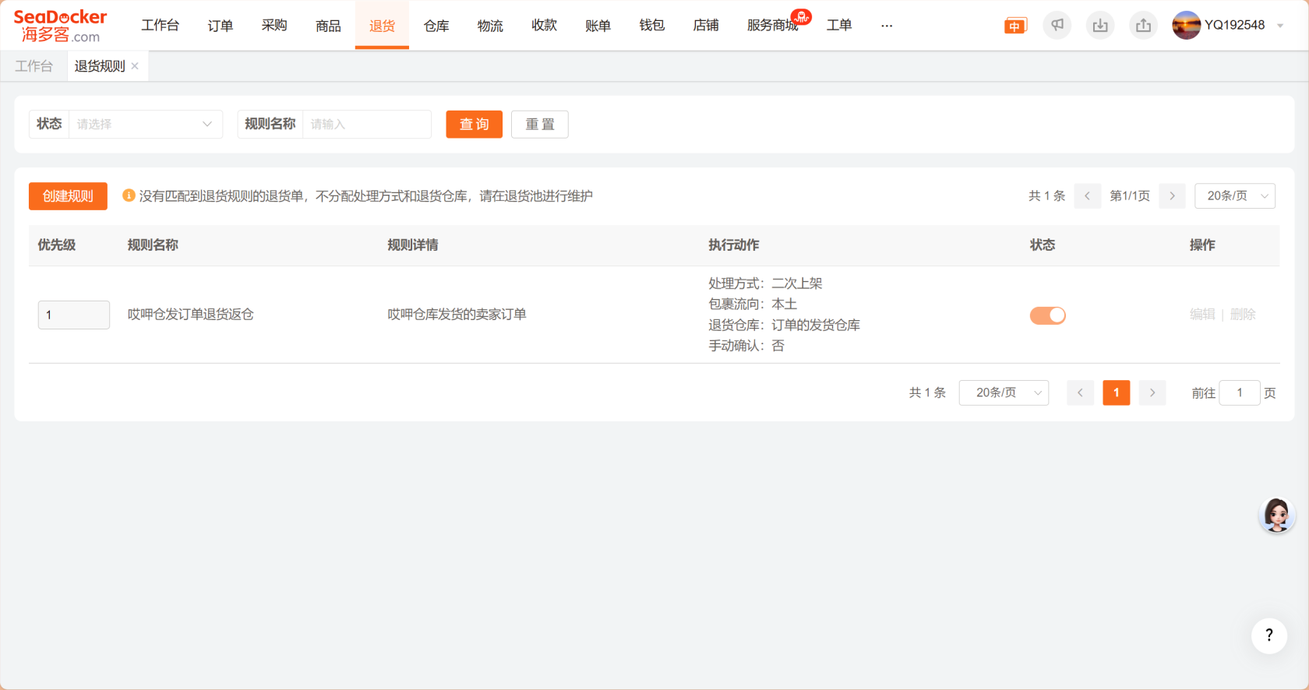Viewport: 1309px width, 690px height.
Task: Close the 退货规则 tab
Action: (136, 66)
